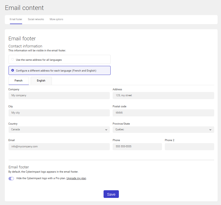The height and width of the screenshot is (205, 221).
Task: Open the Province/State dropdown showing Québec
Action: [x=163, y=129]
